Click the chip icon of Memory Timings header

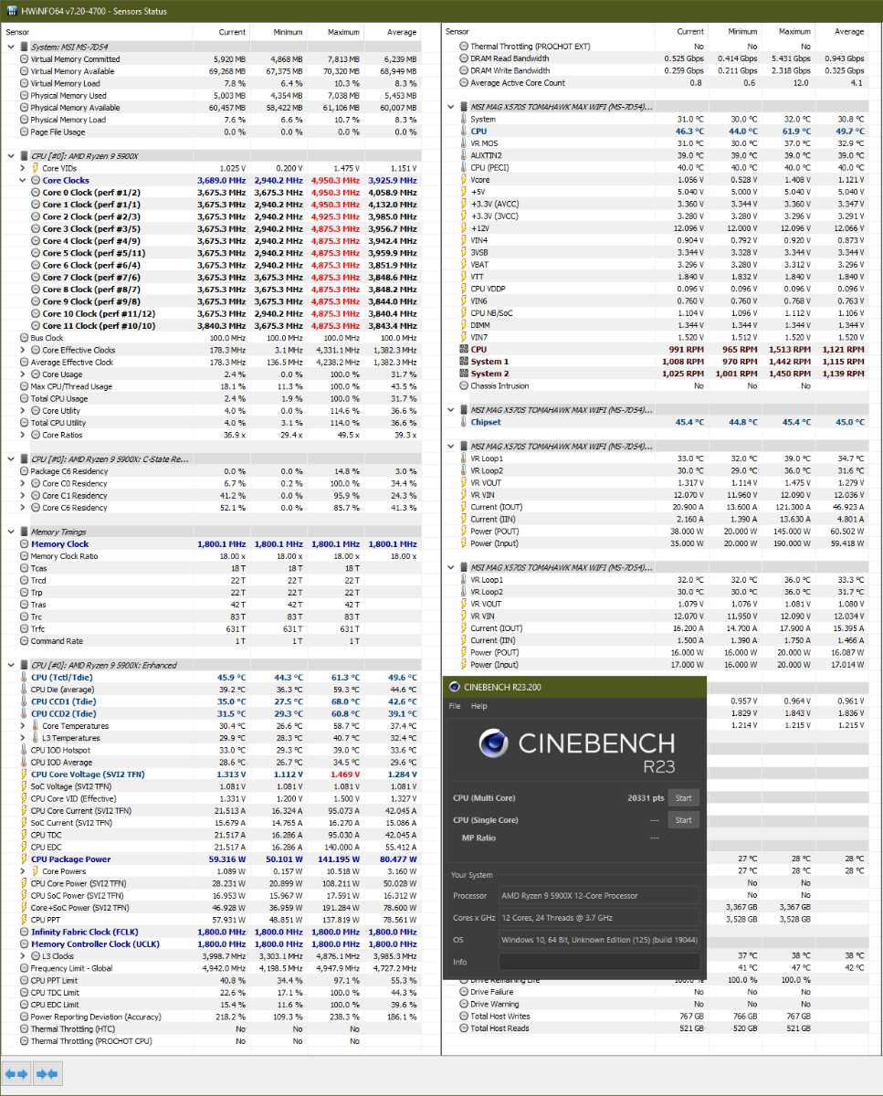24,532
